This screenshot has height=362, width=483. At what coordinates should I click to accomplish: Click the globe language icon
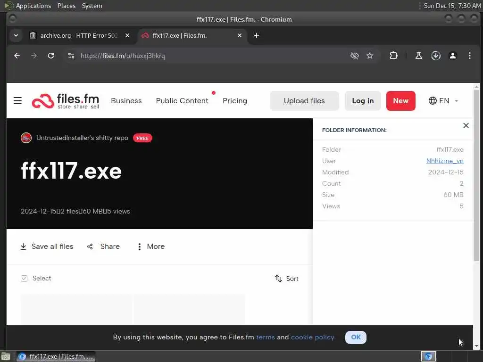(x=433, y=101)
